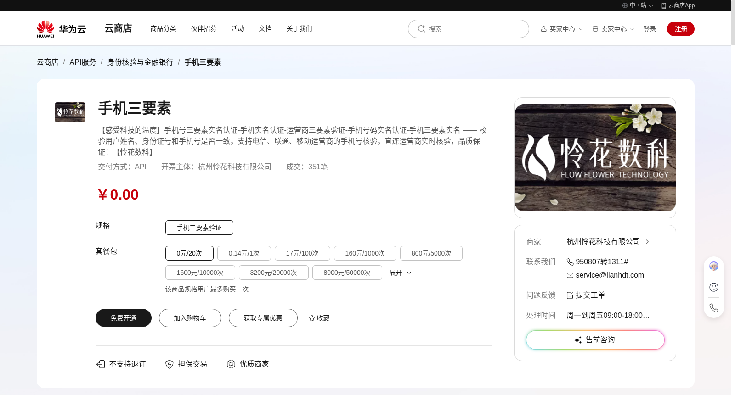Select the 3200元/20000次 package
735x395 pixels.
274,273
